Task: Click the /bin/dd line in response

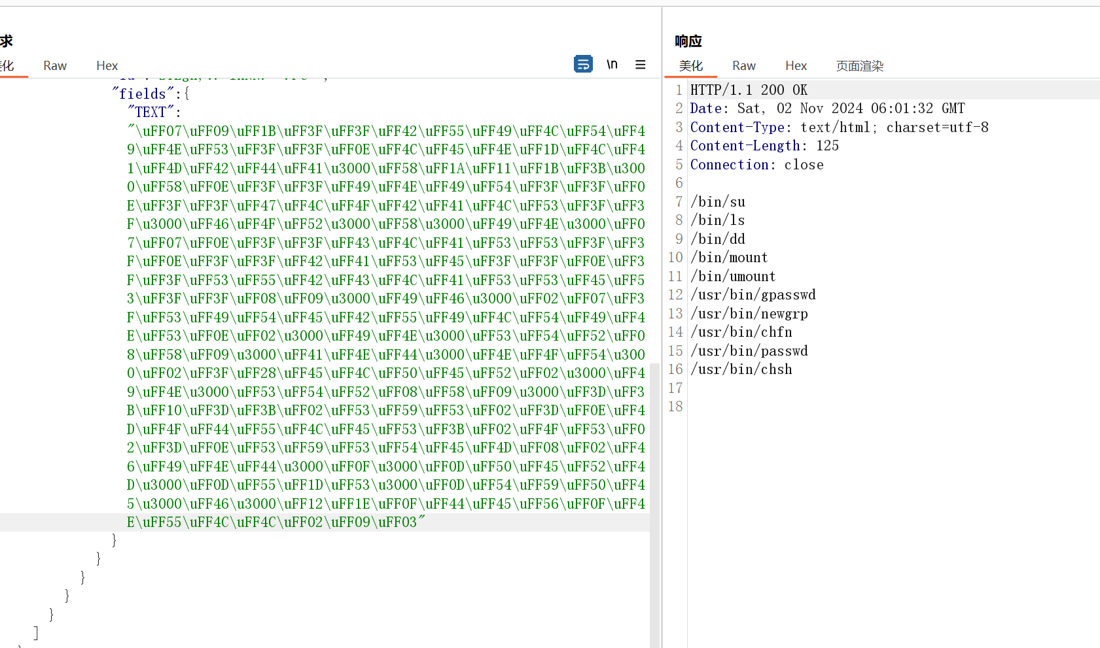Action: (x=718, y=239)
